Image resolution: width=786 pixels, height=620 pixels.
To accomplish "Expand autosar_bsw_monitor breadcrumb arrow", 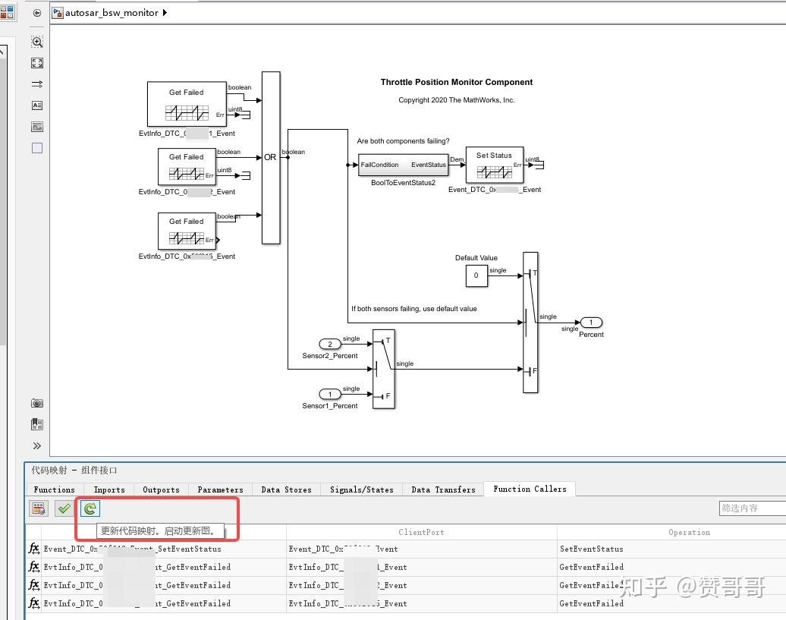I will tap(165, 13).
